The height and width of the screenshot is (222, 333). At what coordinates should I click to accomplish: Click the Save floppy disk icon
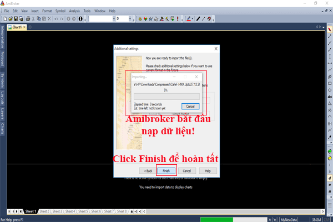(16, 19)
